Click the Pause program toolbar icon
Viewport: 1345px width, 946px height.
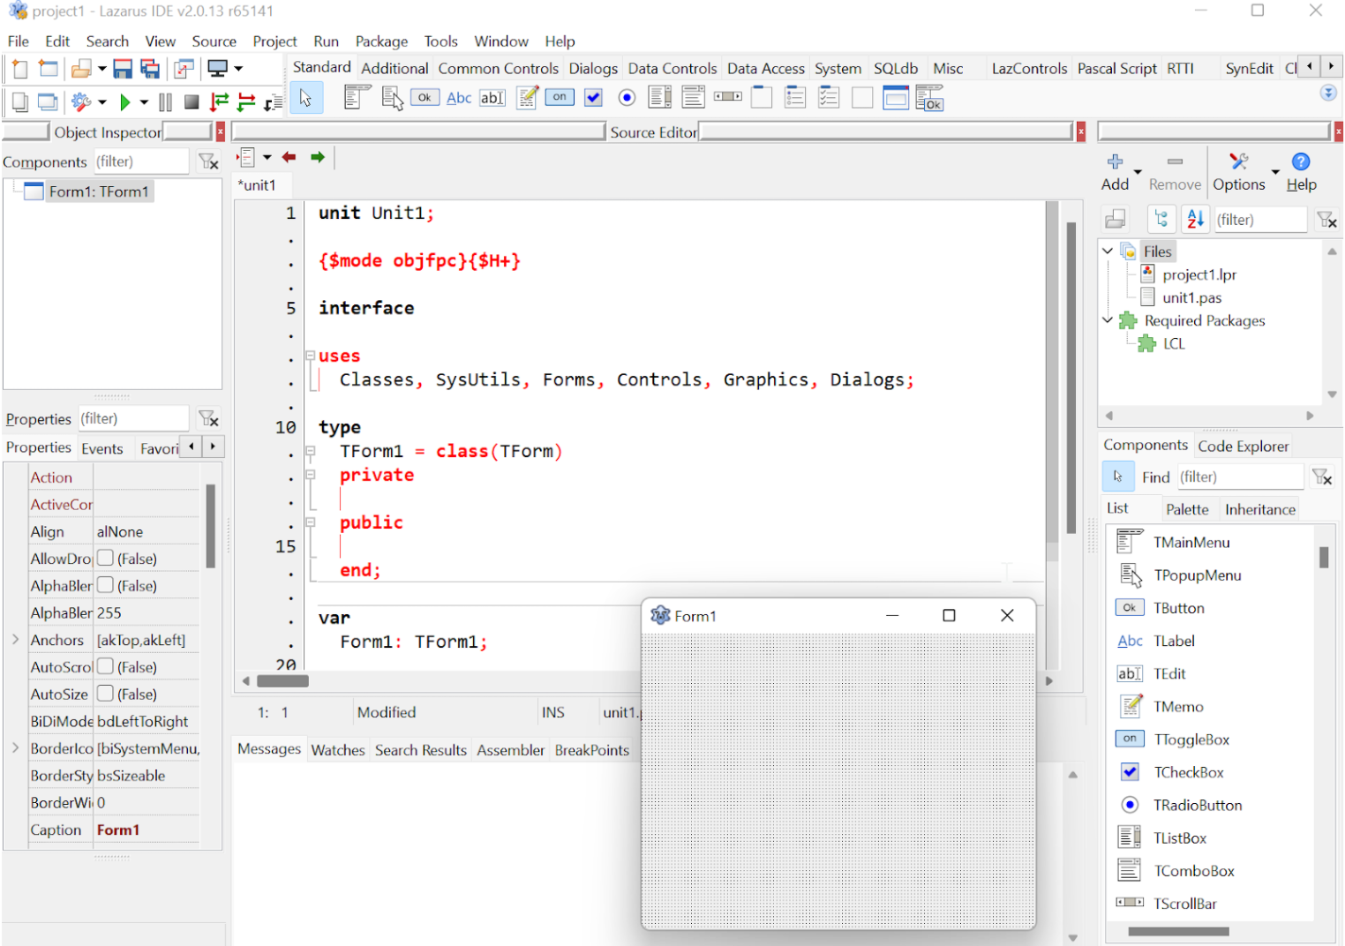click(165, 101)
